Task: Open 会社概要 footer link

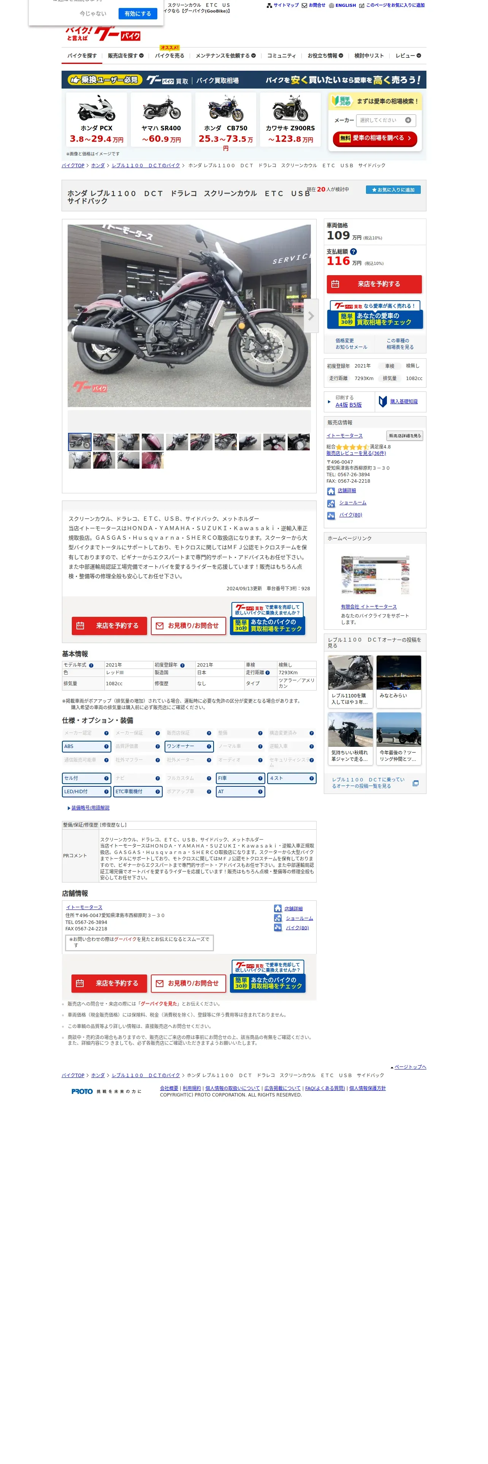Action: 169,1088
